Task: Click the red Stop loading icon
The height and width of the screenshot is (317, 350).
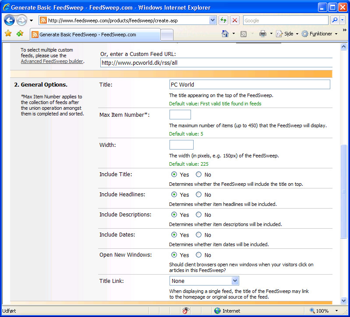Action: (235, 21)
